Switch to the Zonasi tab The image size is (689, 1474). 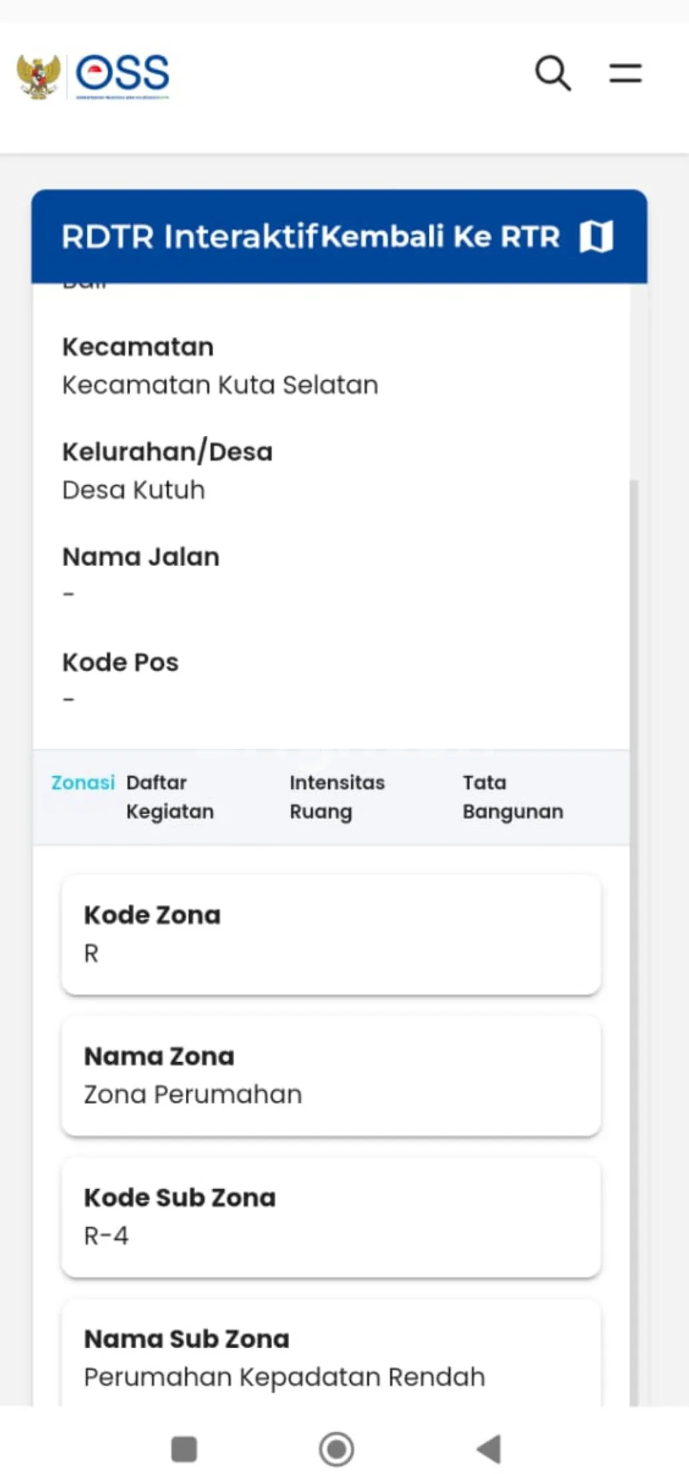pos(83,782)
